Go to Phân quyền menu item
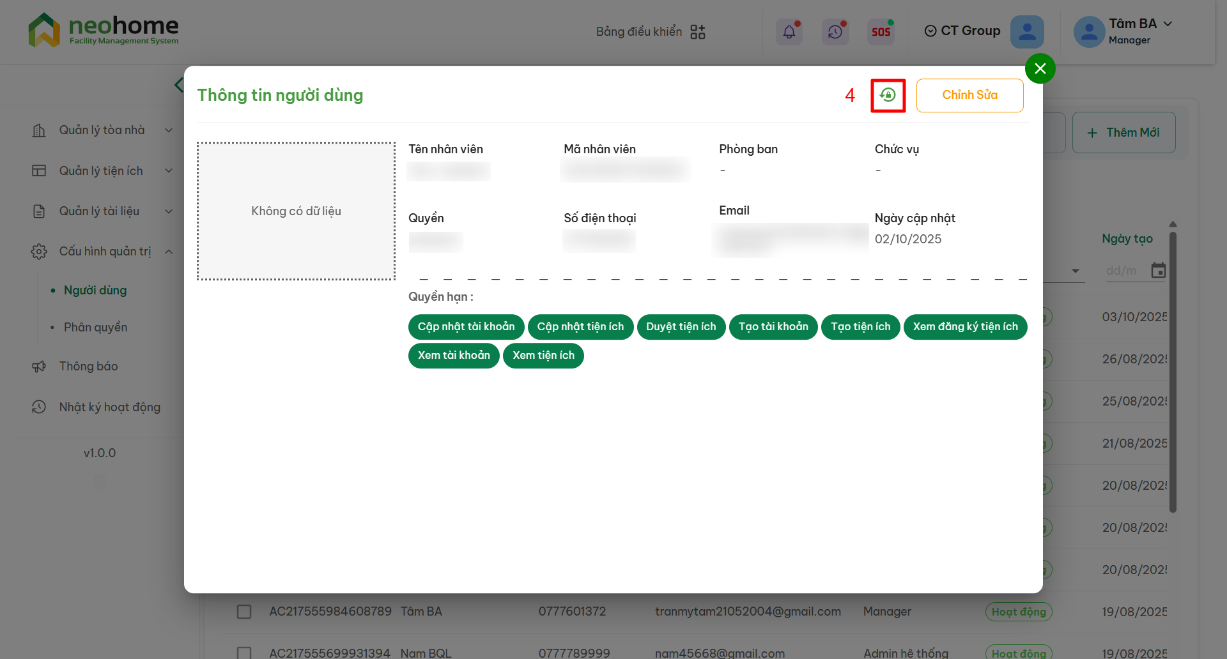 (x=96, y=328)
